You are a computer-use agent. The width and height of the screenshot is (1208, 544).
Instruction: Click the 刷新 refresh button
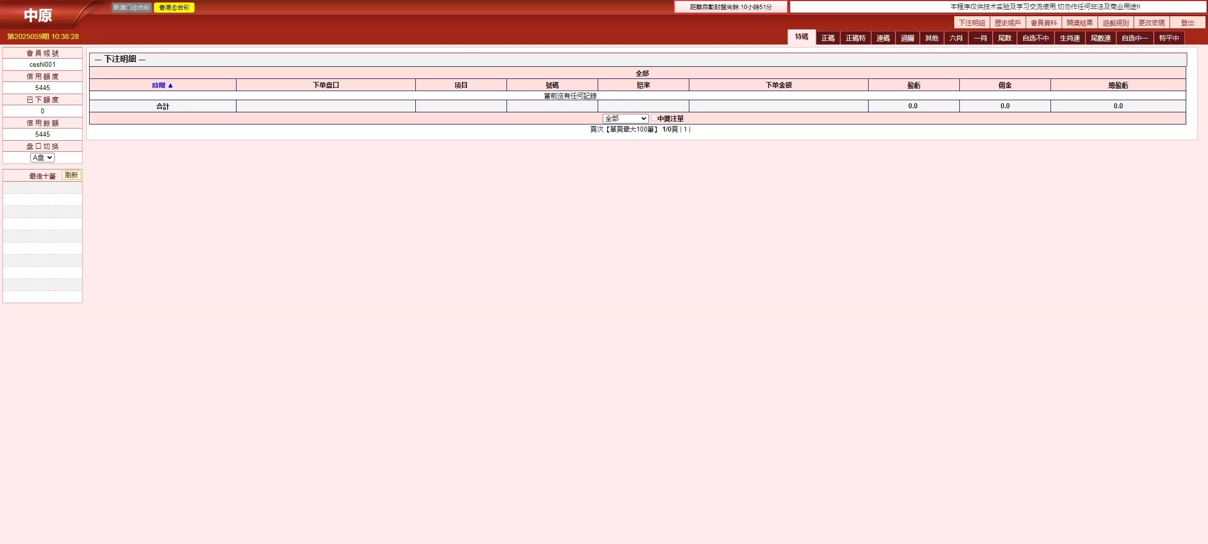coord(71,176)
